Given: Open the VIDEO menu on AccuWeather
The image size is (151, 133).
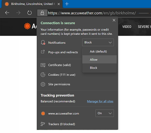Looking at the screenshot, I should tap(127, 27).
